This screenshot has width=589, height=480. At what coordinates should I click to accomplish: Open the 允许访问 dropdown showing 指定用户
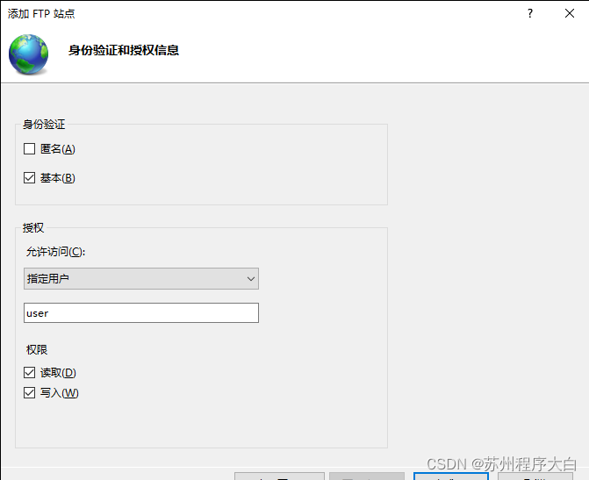(141, 279)
